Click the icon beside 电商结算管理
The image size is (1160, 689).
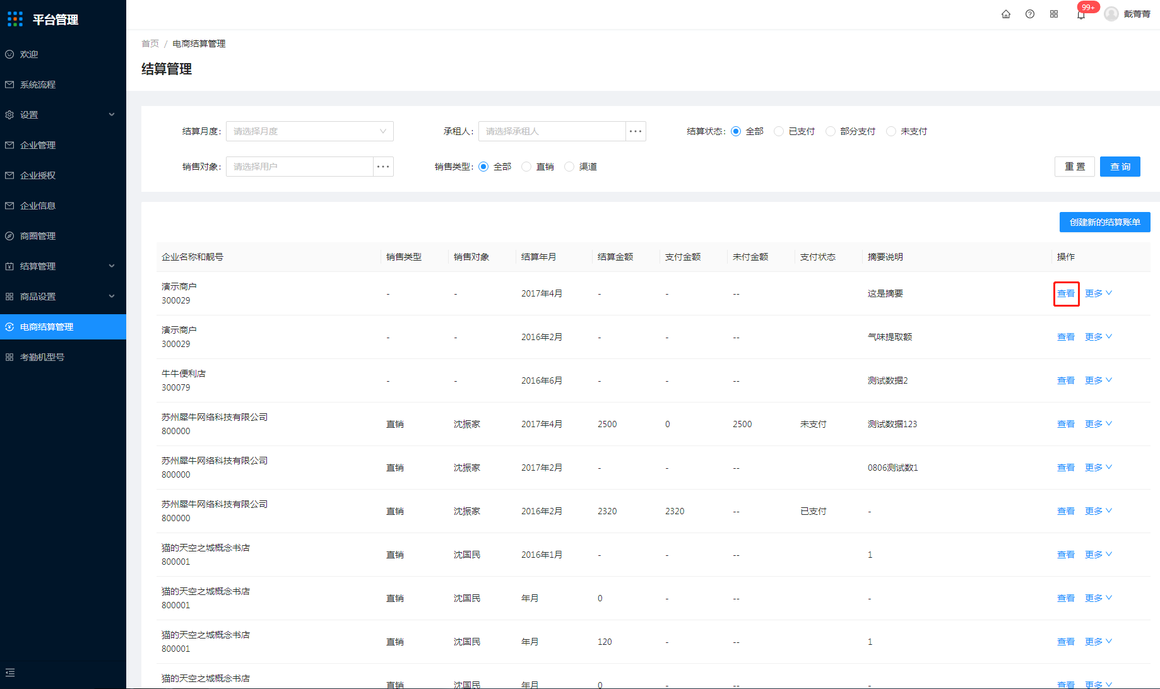click(9, 327)
